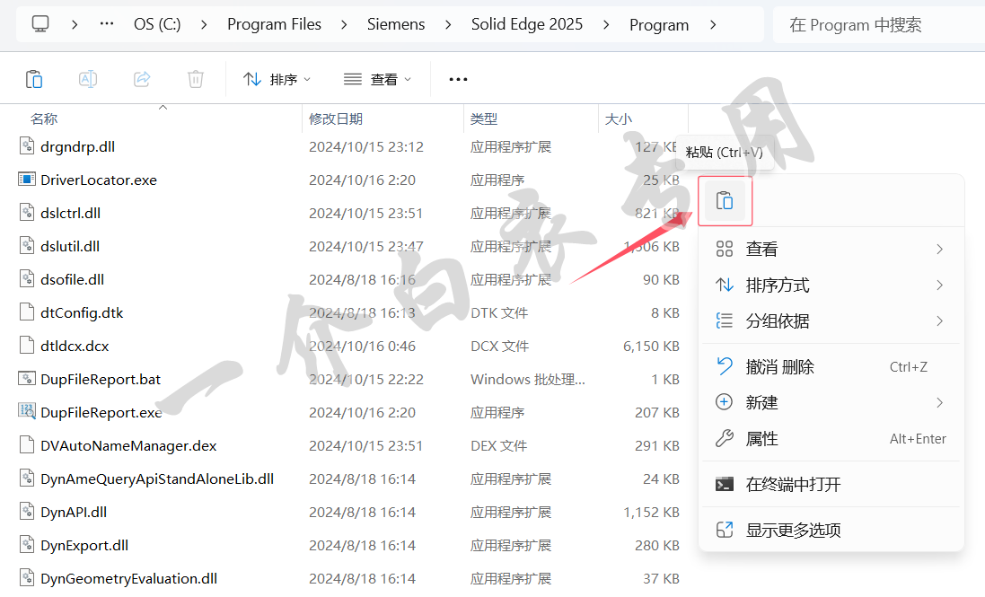Select 在终端中打开 from context menu
The height and width of the screenshot is (597, 985).
point(793,485)
